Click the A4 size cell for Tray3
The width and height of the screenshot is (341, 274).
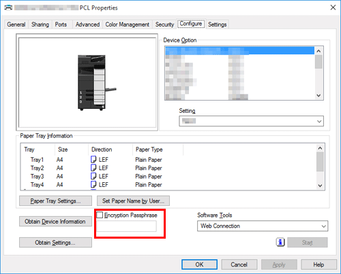[59, 176]
